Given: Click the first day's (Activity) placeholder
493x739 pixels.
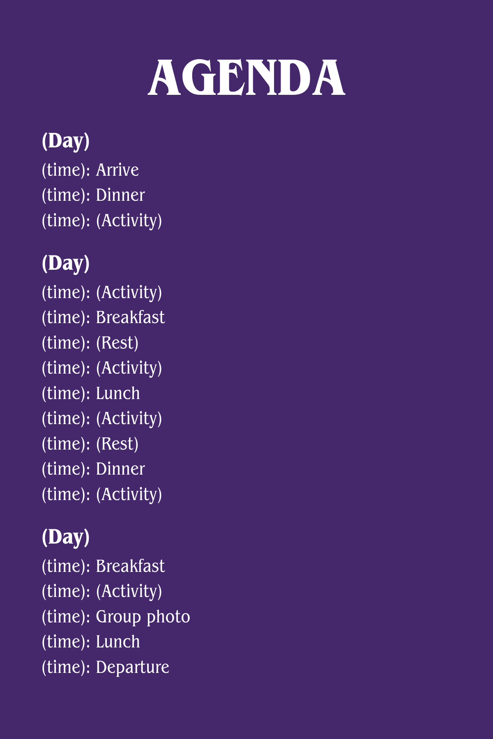Looking at the screenshot, I should coord(102,220).
